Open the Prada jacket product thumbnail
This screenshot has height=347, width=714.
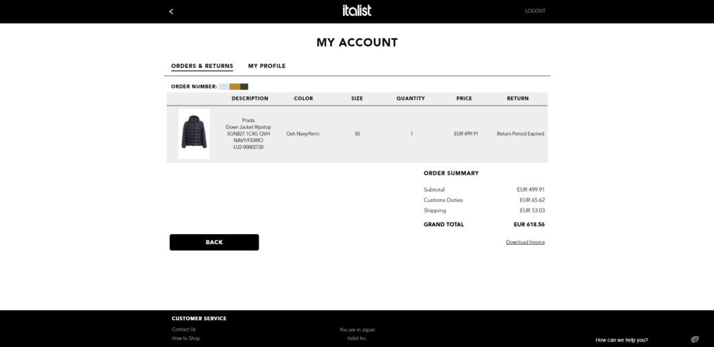194,134
